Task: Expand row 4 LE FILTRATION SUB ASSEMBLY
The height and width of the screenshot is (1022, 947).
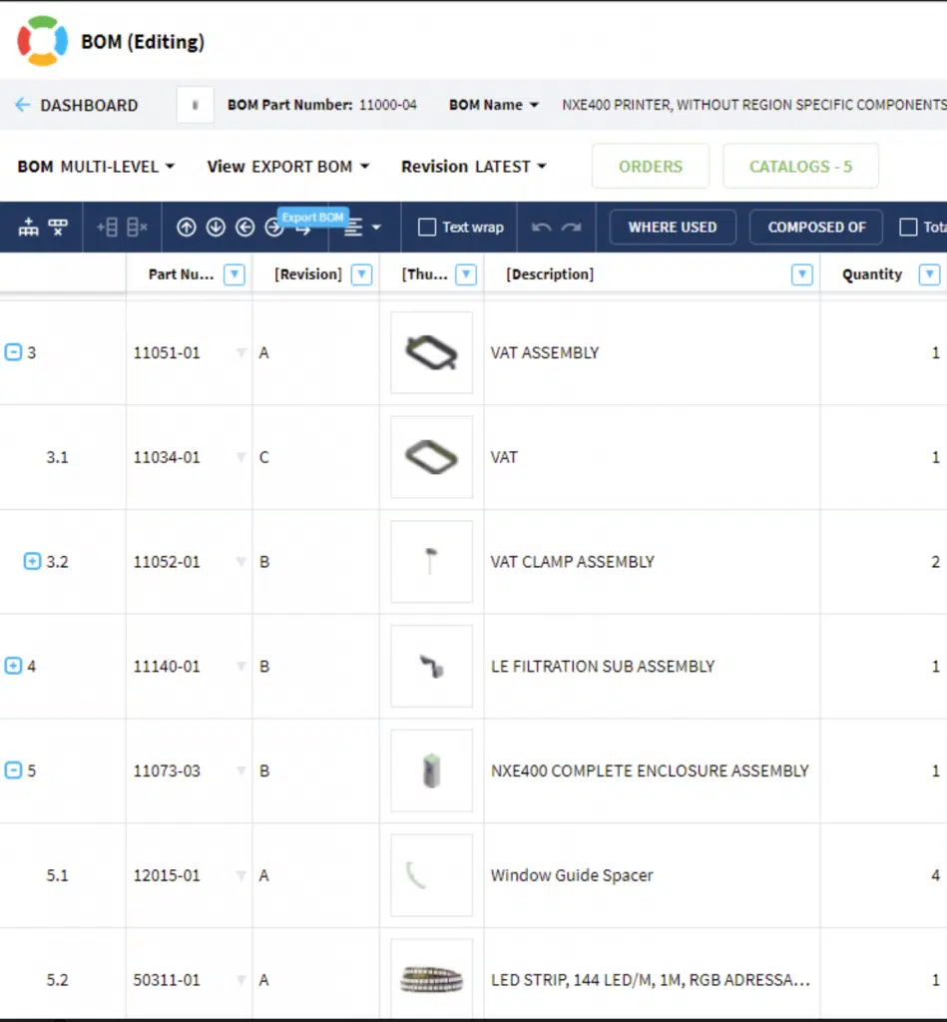Action: click(13, 666)
